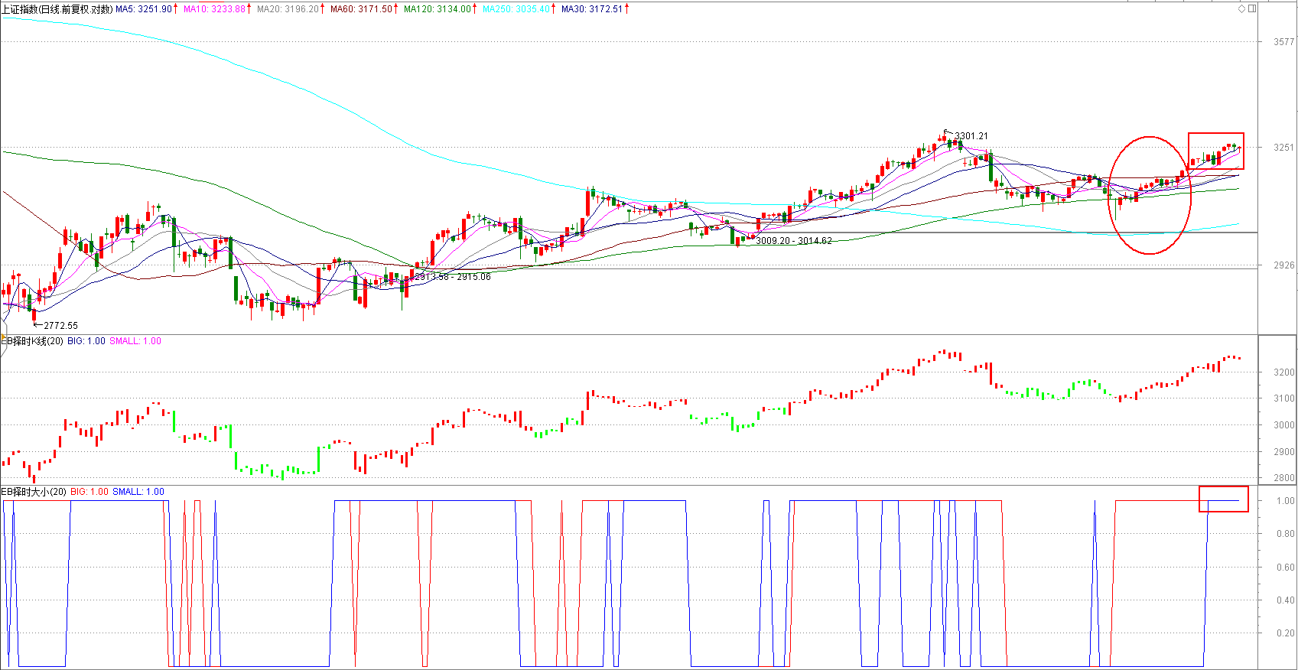Click the 3100 value on the middle axis
Image resolution: width=1298 pixels, height=670 pixels.
1283,398
